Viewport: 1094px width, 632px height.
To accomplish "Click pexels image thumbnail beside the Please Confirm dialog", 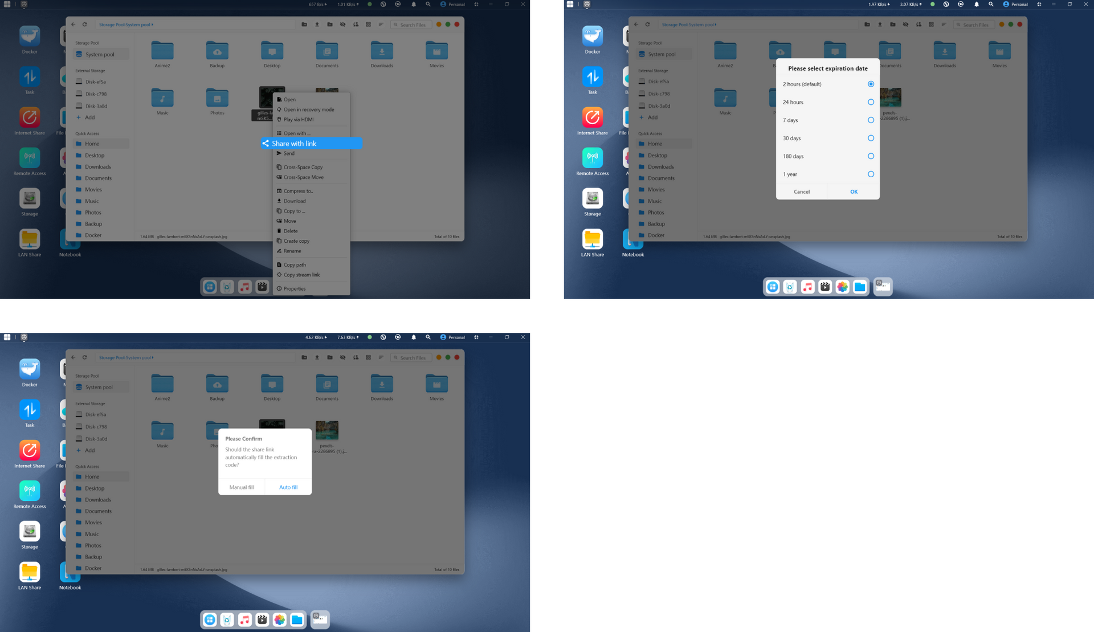I will (x=327, y=430).
